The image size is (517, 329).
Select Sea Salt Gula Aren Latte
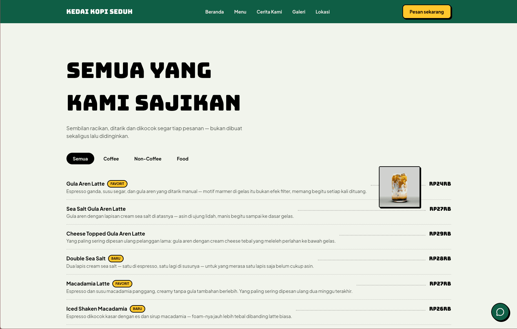[96, 209]
